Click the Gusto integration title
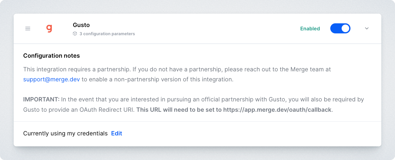This screenshot has height=160, width=395. tap(81, 25)
